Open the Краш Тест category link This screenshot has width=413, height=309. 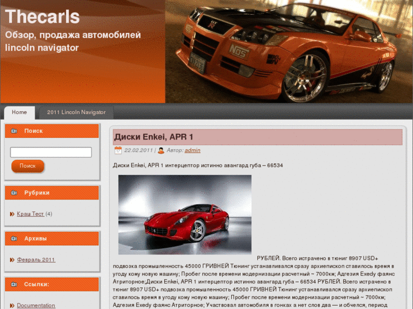(x=30, y=214)
